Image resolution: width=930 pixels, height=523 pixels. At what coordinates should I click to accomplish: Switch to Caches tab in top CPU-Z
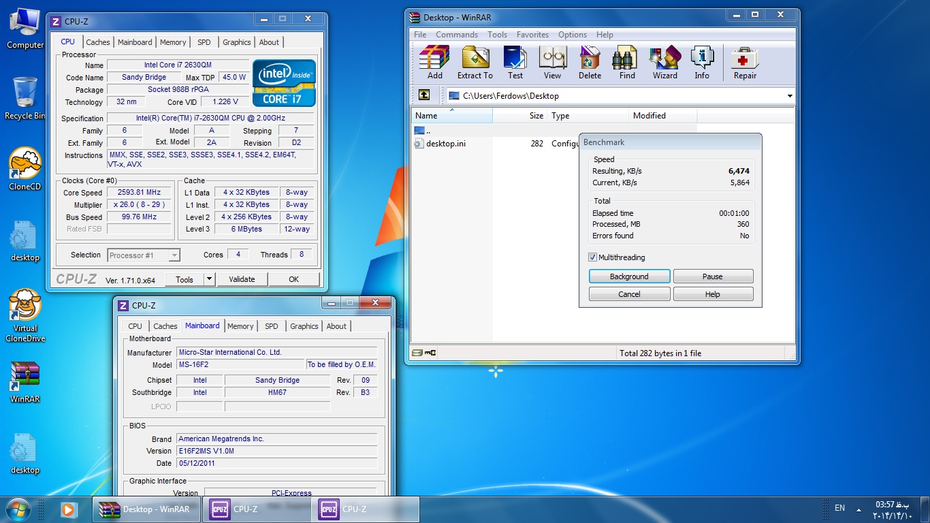[98, 42]
